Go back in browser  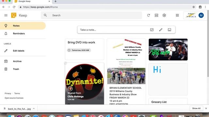click(4, 7)
